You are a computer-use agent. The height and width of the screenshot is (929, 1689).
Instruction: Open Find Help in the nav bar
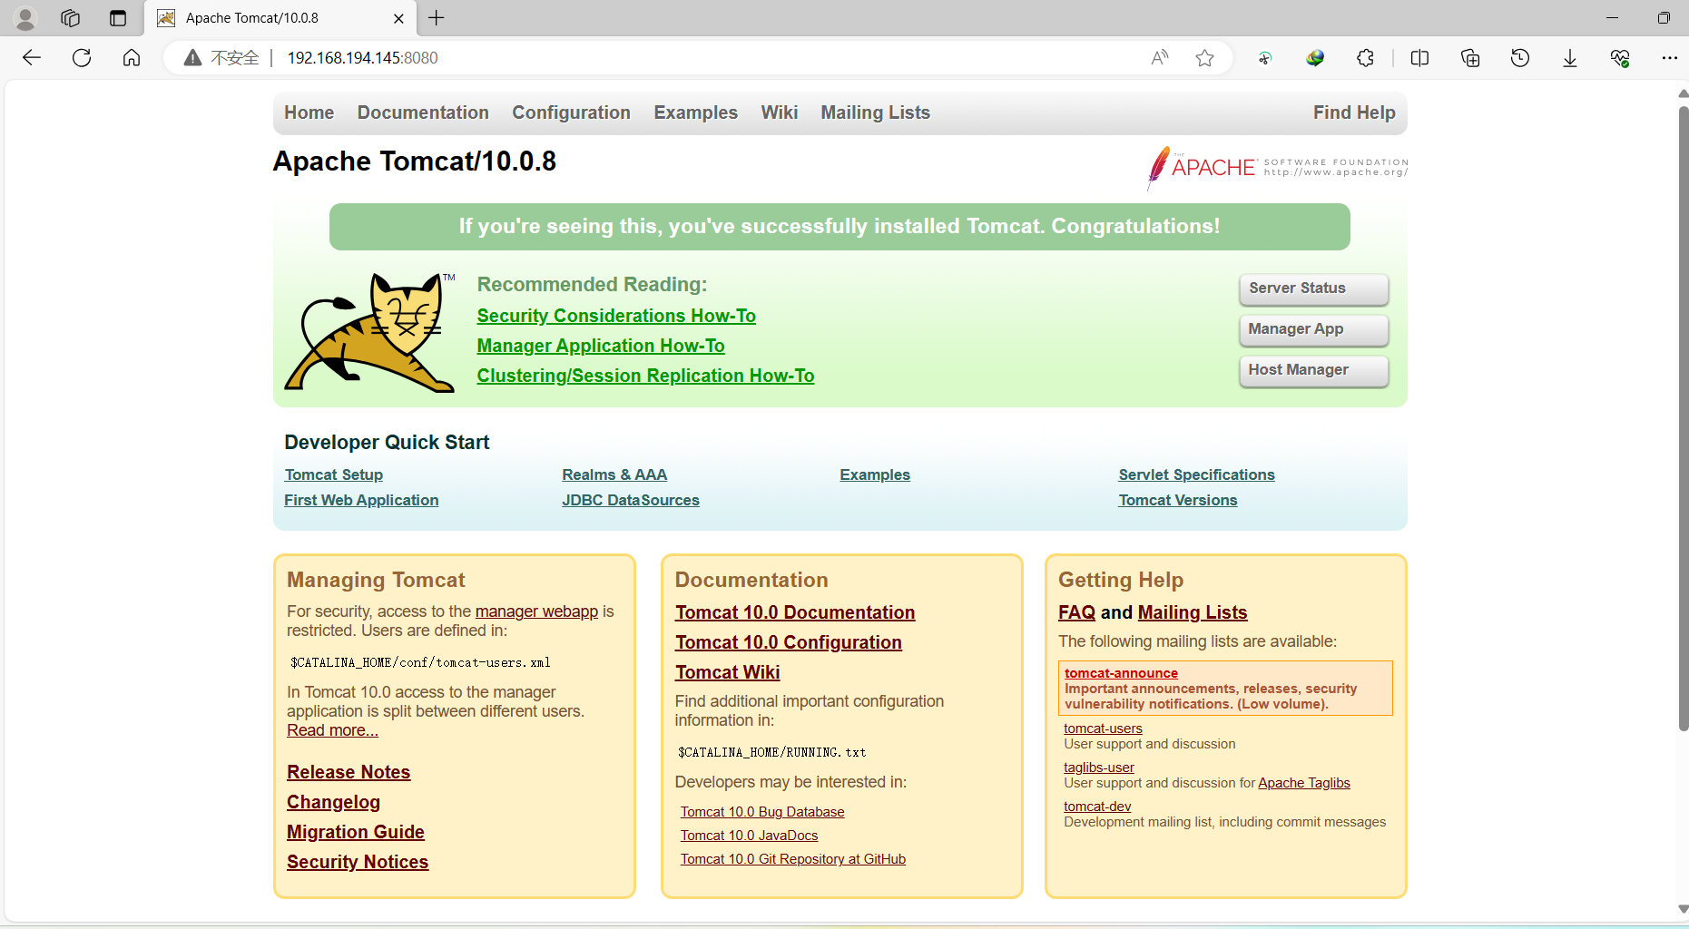[x=1354, y=112]
